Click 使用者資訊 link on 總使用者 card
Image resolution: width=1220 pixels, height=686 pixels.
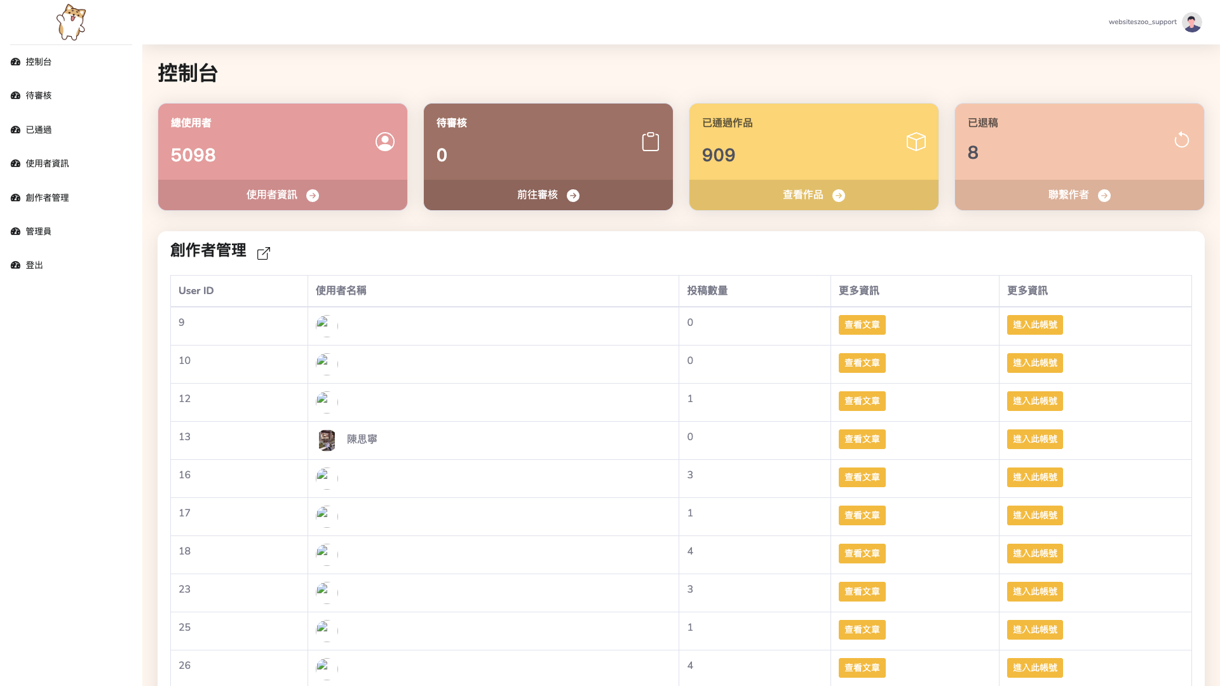click(x=272, y=195)
